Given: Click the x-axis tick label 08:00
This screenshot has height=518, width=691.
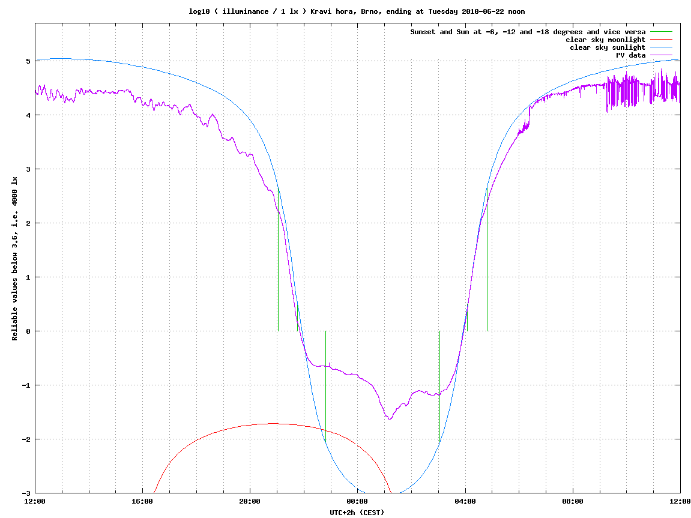Looking at the screenshot, I should pyautogui.click(x=573, y=501).
